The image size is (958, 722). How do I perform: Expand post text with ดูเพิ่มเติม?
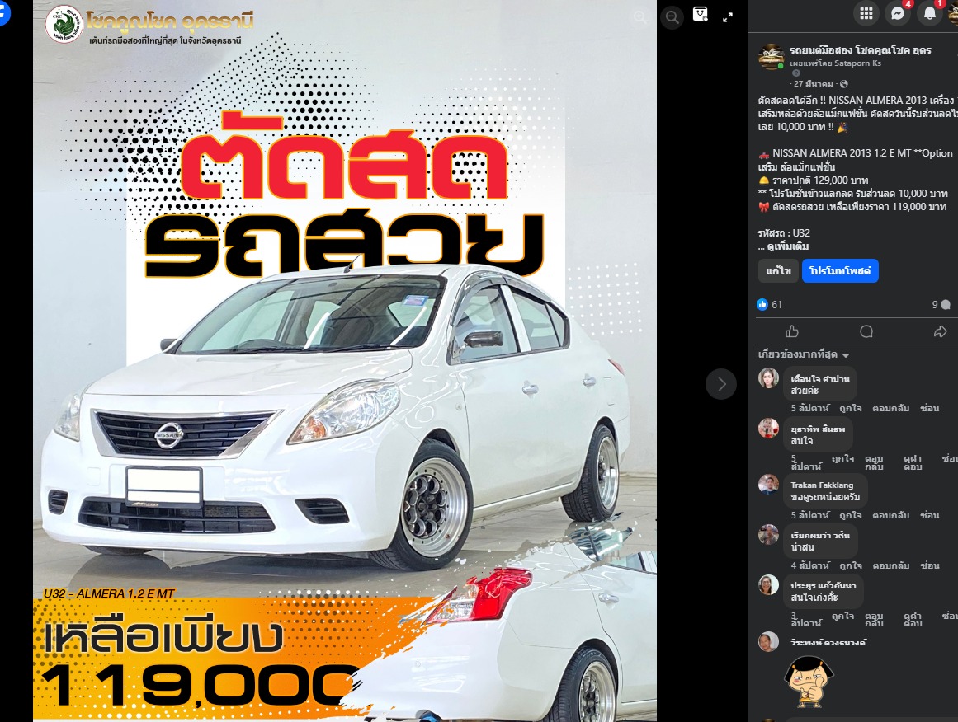[x=787, y=246]
